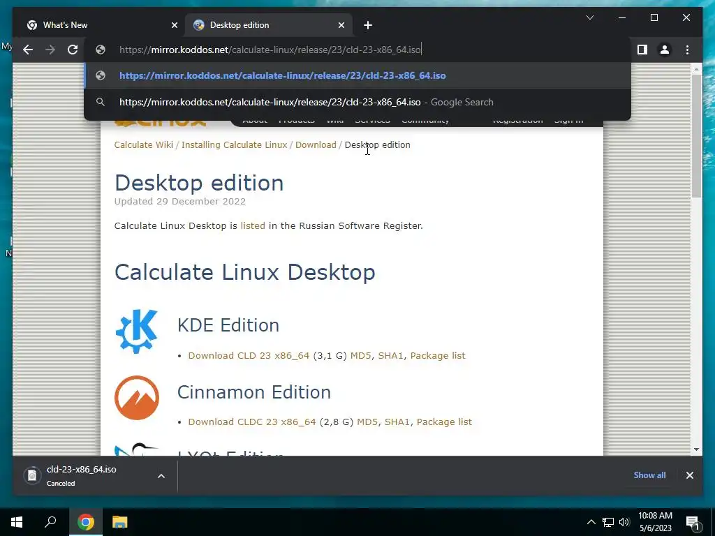Follow the 'listed' link in the paragraph
This screenshot has height=536, width=715.
pos(253,225)
